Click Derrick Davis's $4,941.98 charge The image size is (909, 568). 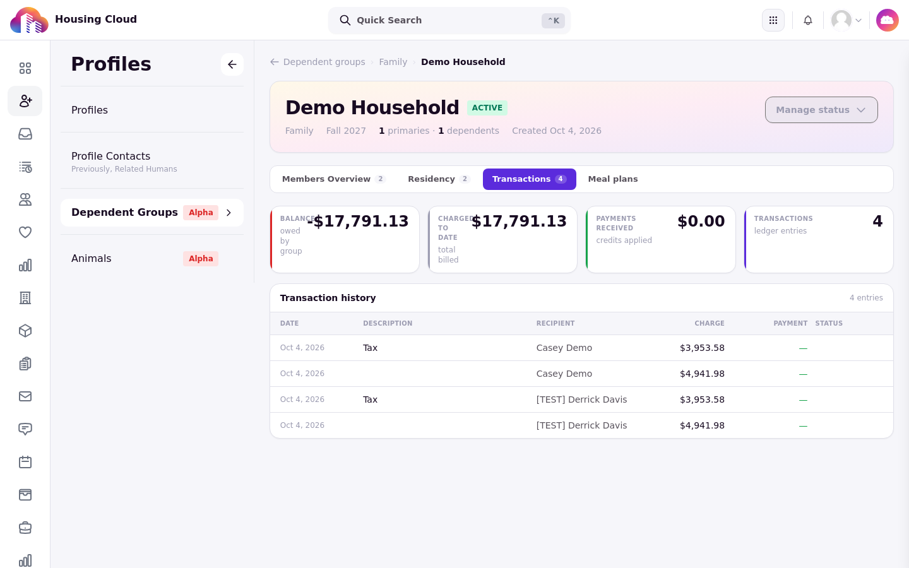[702, 425]
